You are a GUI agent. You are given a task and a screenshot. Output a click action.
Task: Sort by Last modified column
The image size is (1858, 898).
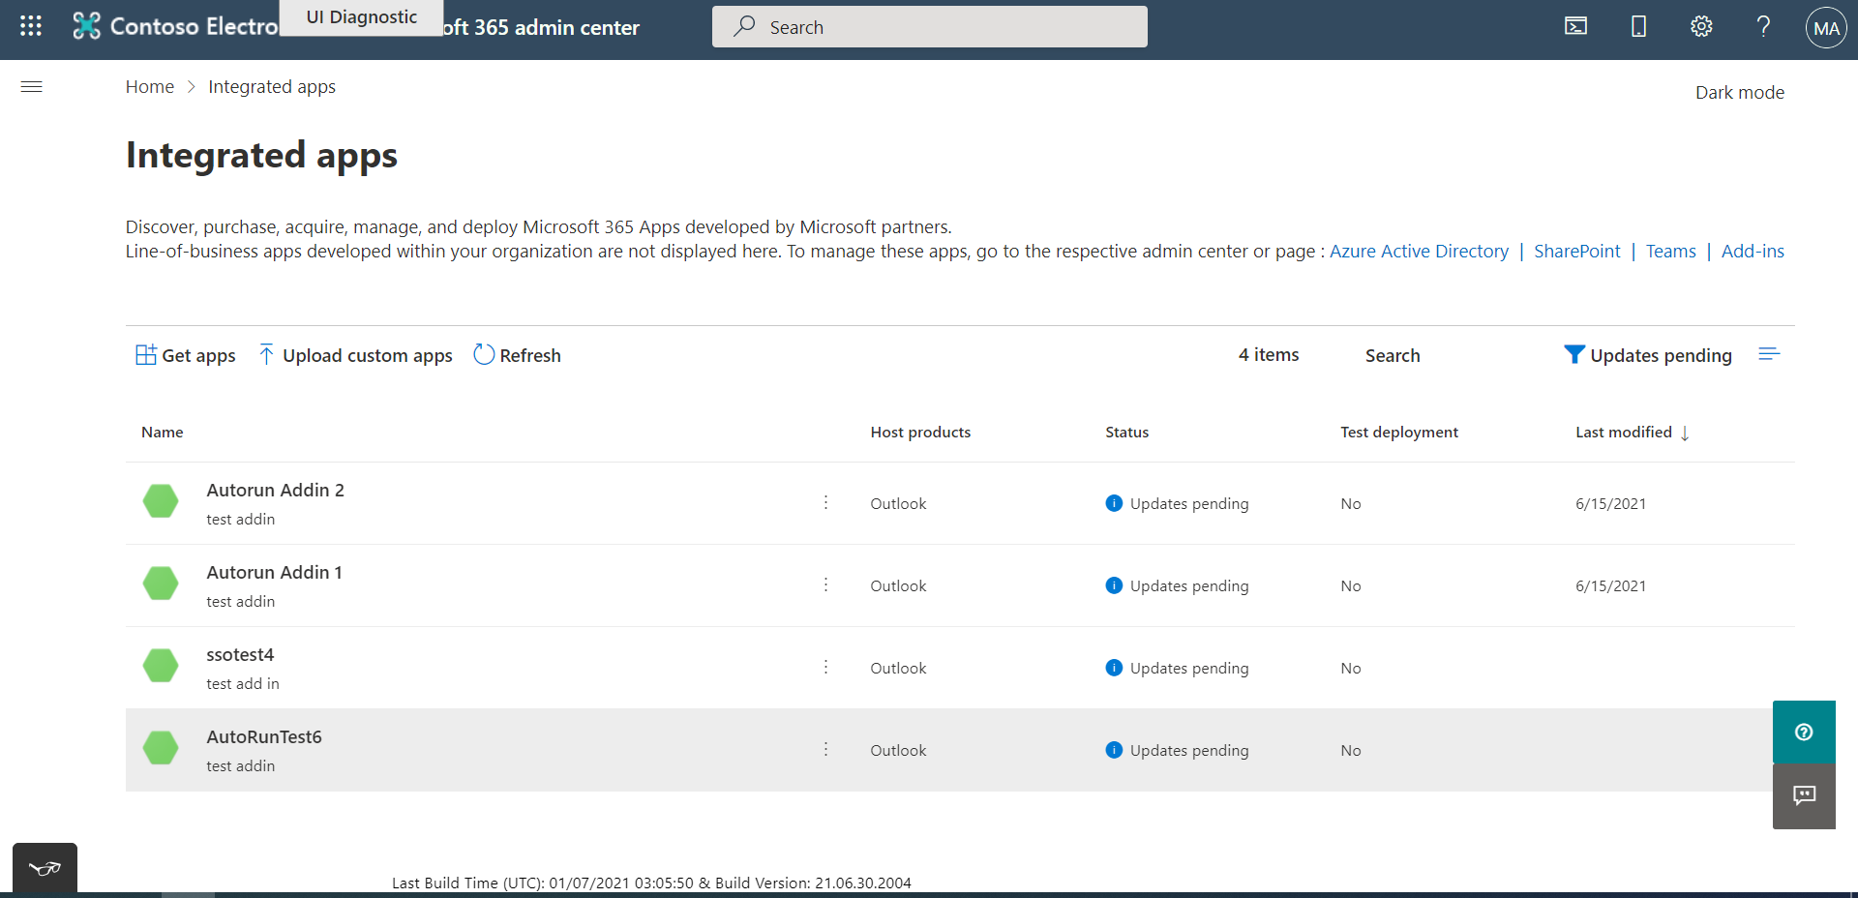tap(1633, 433)
